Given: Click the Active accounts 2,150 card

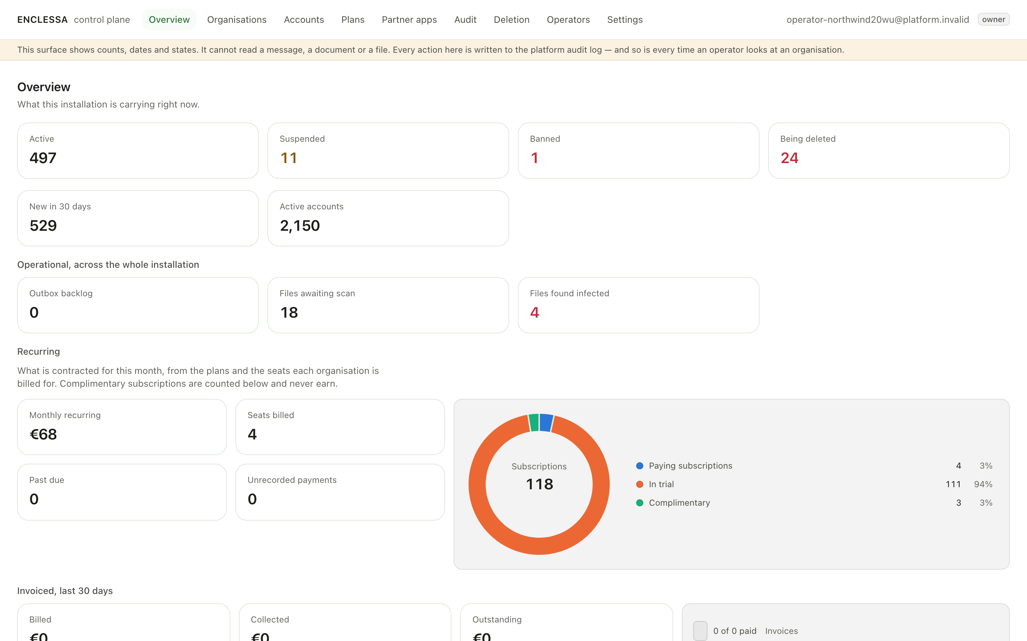Looking at the screenshot, I should (388, 218).
